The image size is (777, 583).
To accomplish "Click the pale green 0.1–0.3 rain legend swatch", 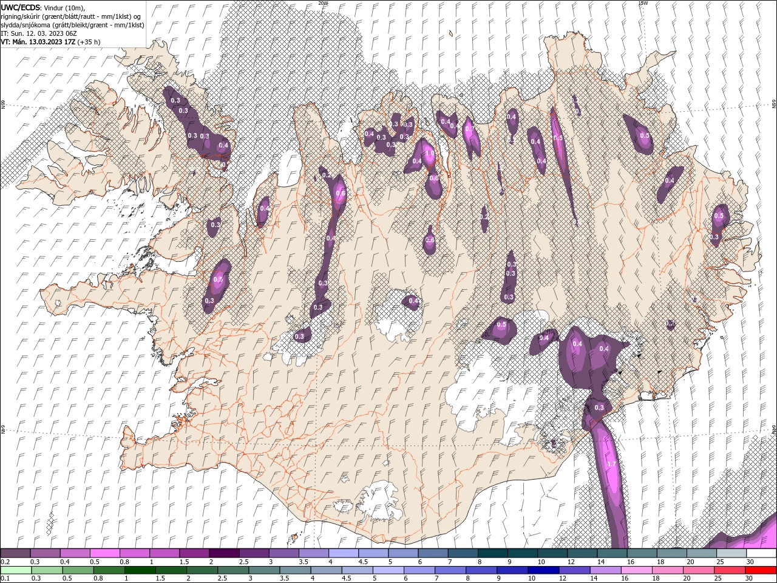I will [x=16, y=570].
